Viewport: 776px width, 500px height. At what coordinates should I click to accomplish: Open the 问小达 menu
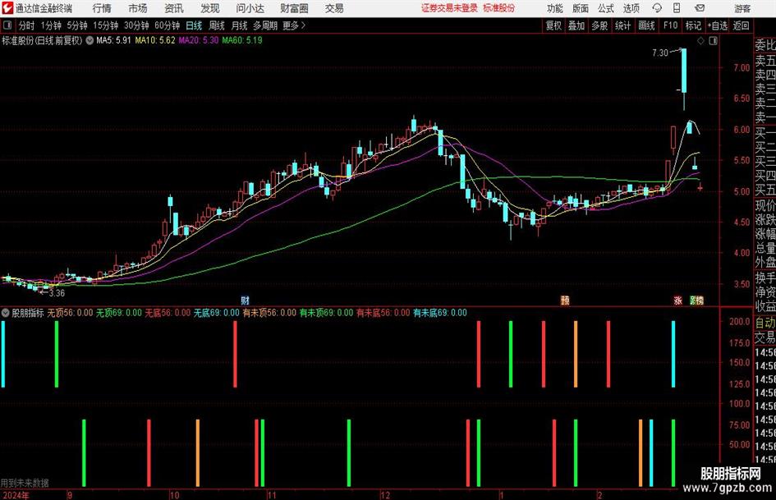point(250,8)
